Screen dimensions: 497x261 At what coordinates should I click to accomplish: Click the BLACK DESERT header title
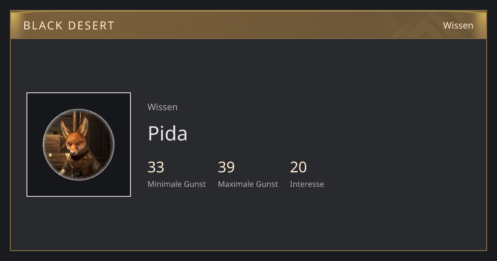pyautogui.click(x=69, y=26)
